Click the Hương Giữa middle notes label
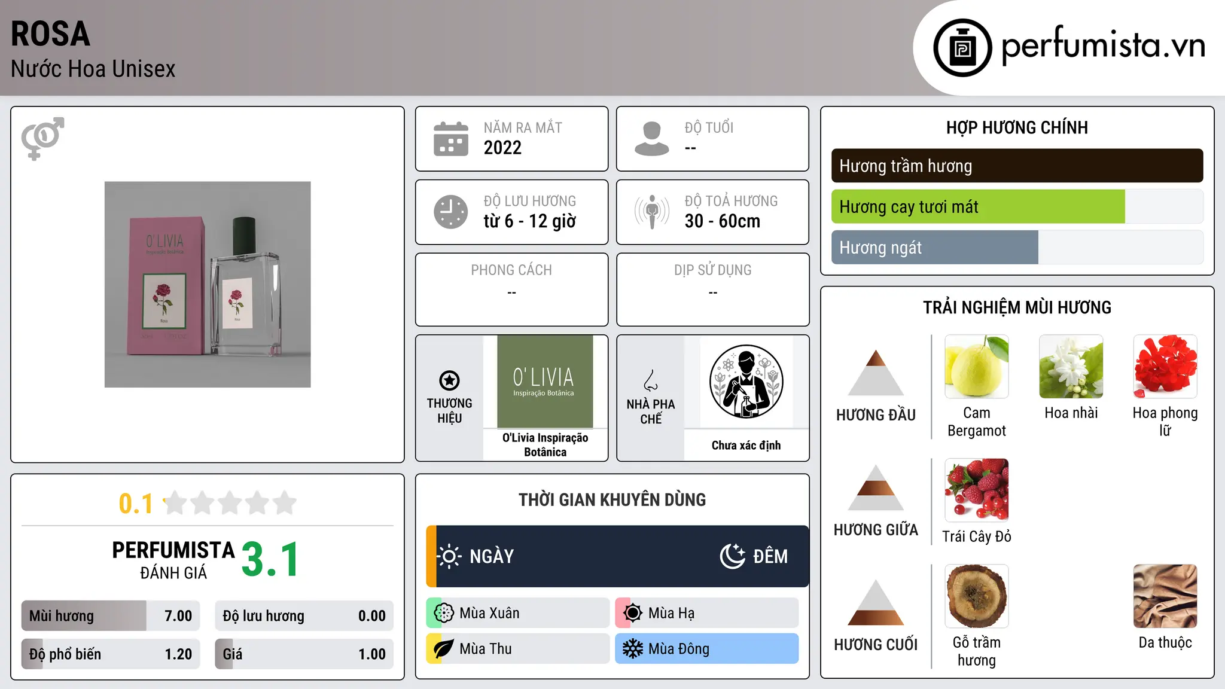Image resolution: width=1225 pixels, height=689 pixels. point(876,529)
